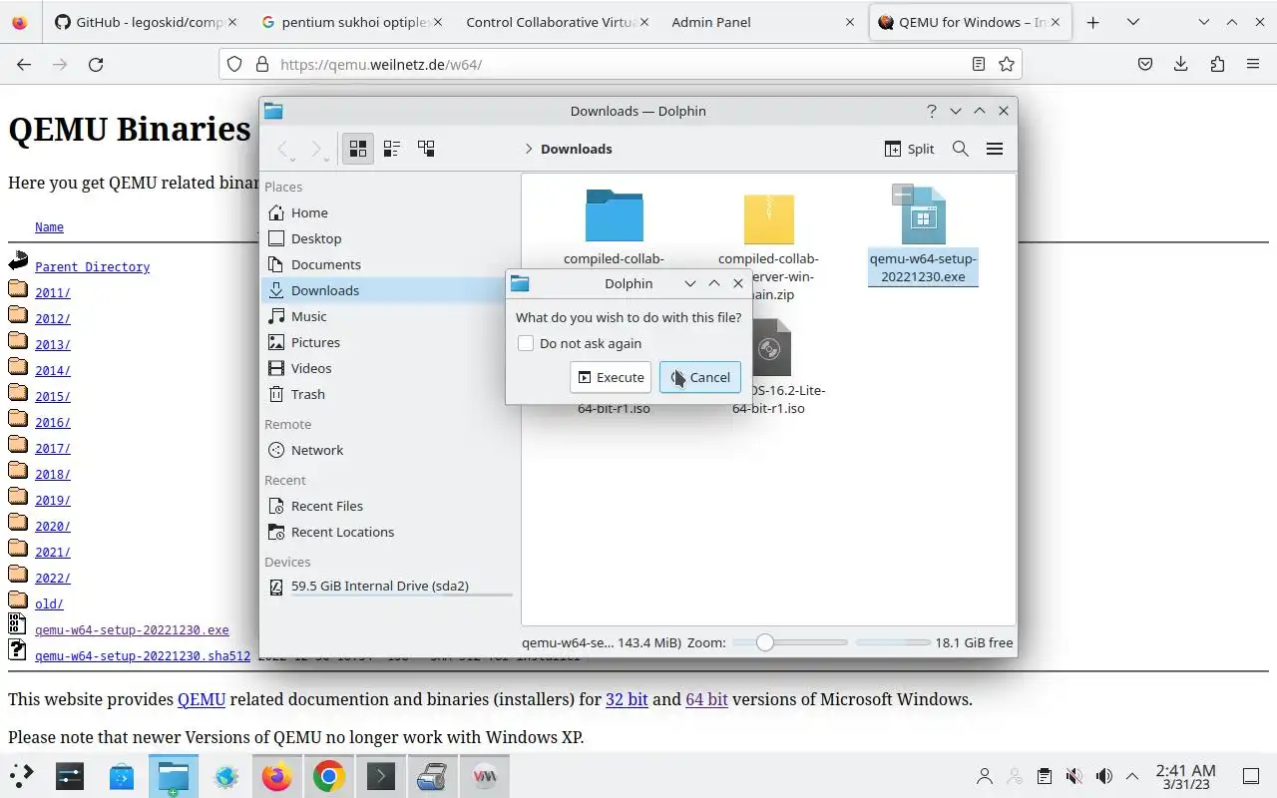Switch to Admin Panel tab
Viewport: 1277px width, 798px height.
coord(762,22)
